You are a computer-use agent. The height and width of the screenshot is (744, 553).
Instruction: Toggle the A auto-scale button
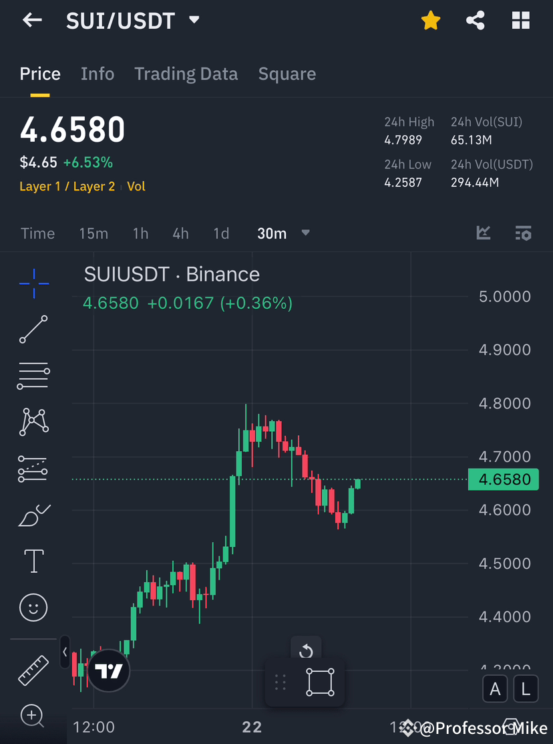[x=495, y=689]
